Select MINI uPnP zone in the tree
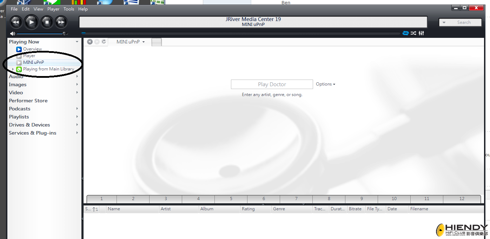Screen dimensions: 490x239 tap(33, 62)
